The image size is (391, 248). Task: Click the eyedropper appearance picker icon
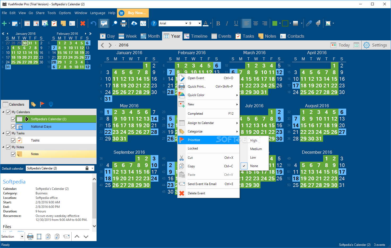click(x=309, y=23)
